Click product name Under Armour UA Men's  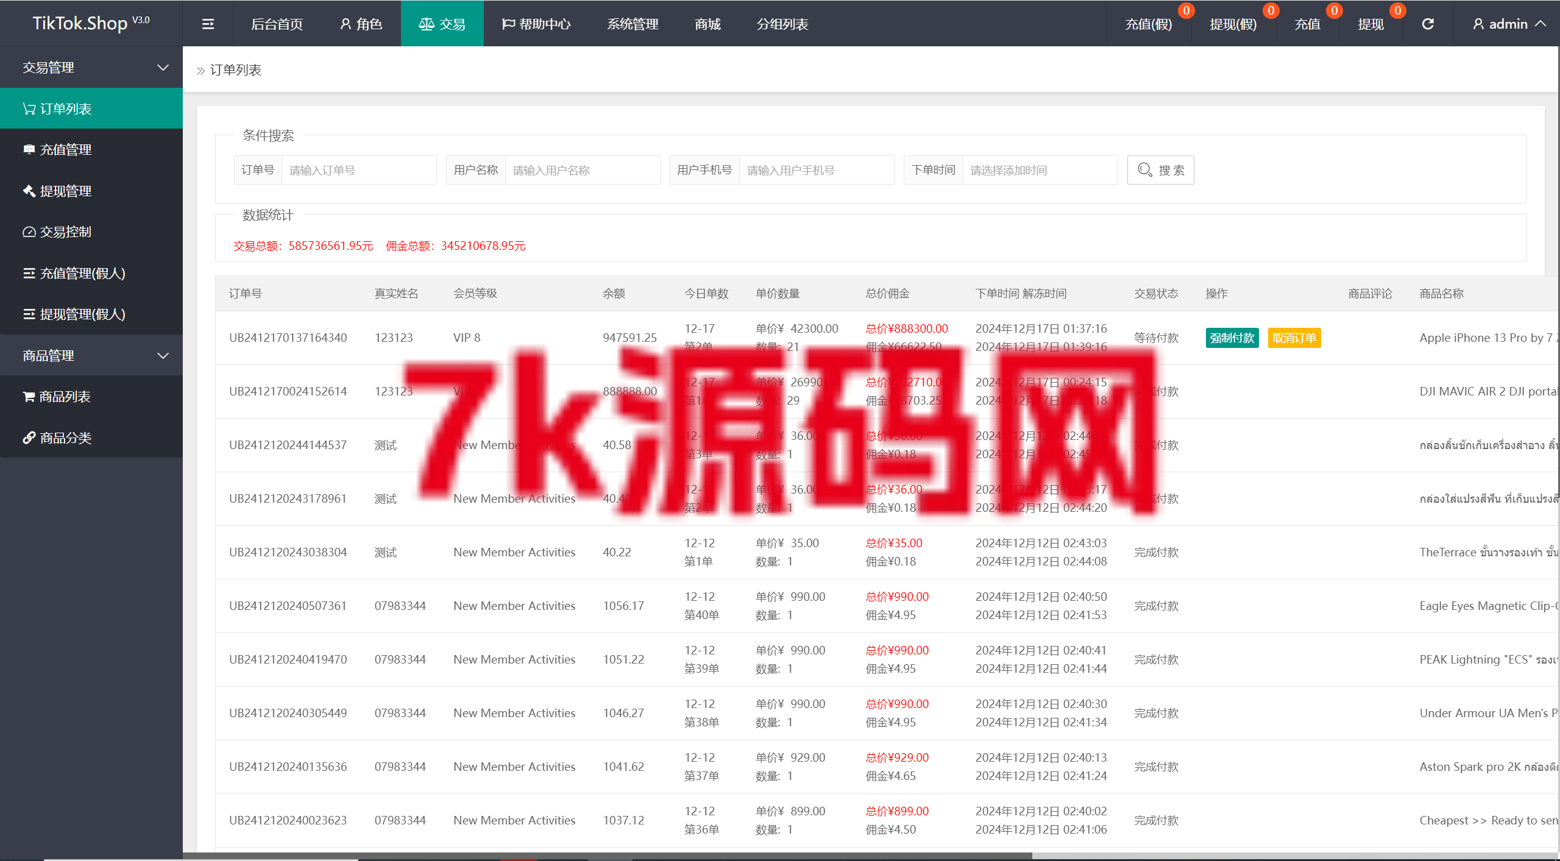[1488, 713]
